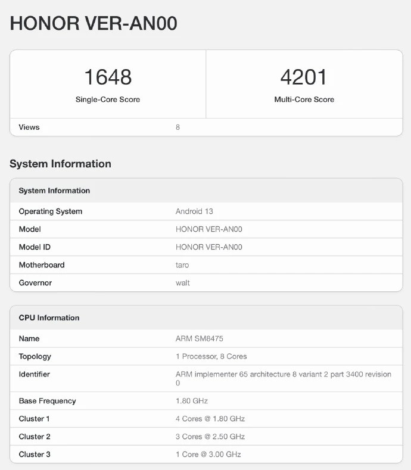
Task: Click the Cluster 1 row label
Action: 34,419
